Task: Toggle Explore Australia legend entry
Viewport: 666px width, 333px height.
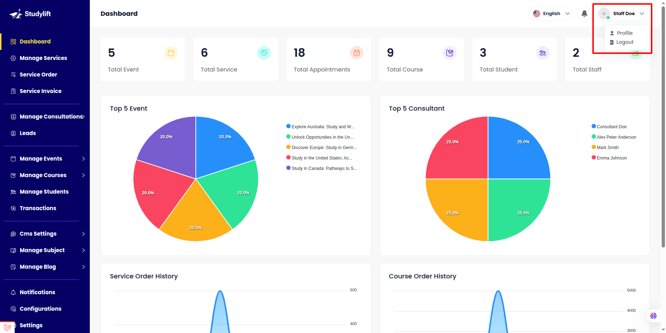Action: tap(320, 126)
